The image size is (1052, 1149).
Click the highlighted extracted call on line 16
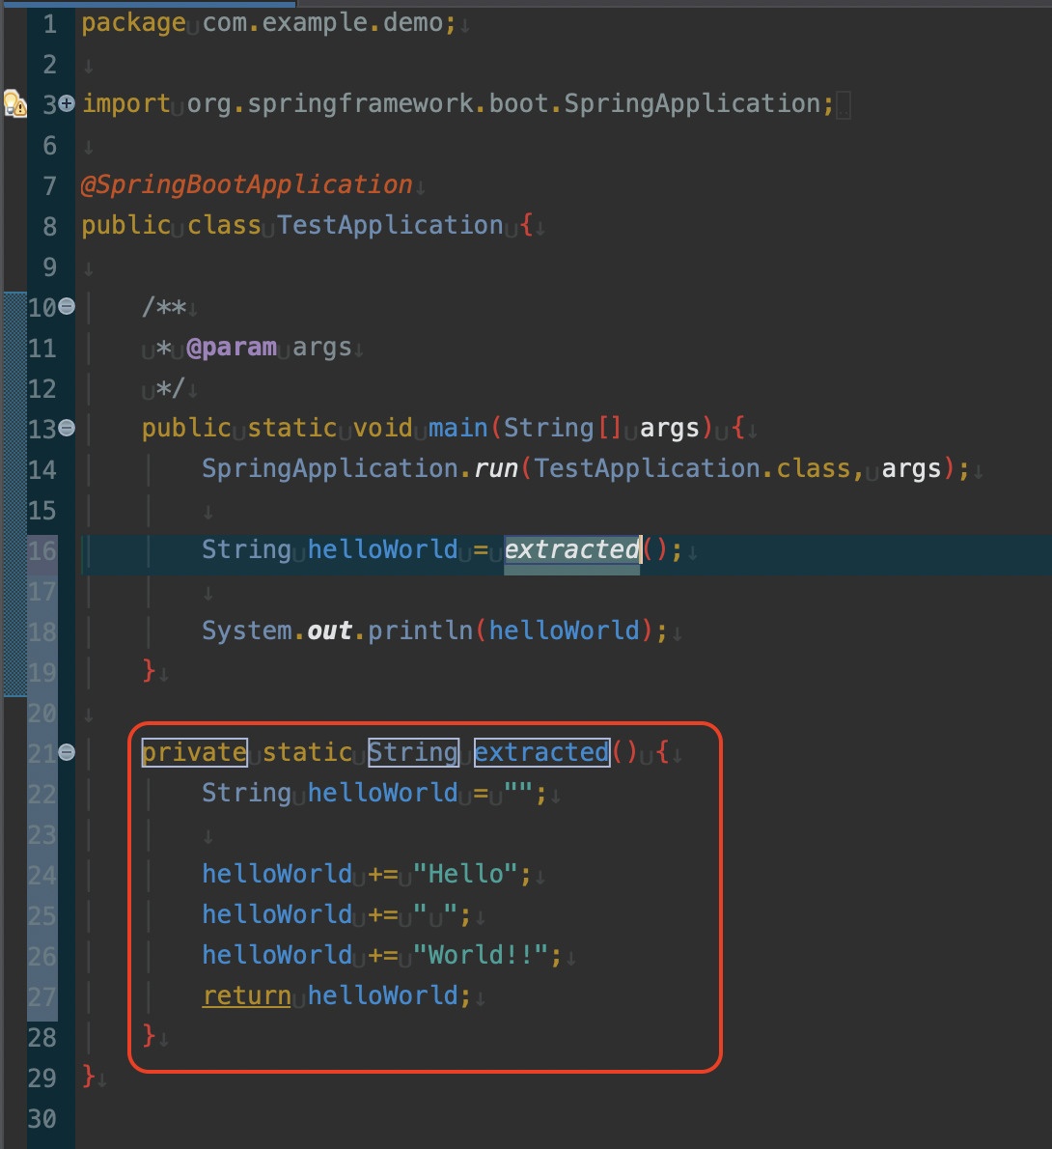coord(571,549)
